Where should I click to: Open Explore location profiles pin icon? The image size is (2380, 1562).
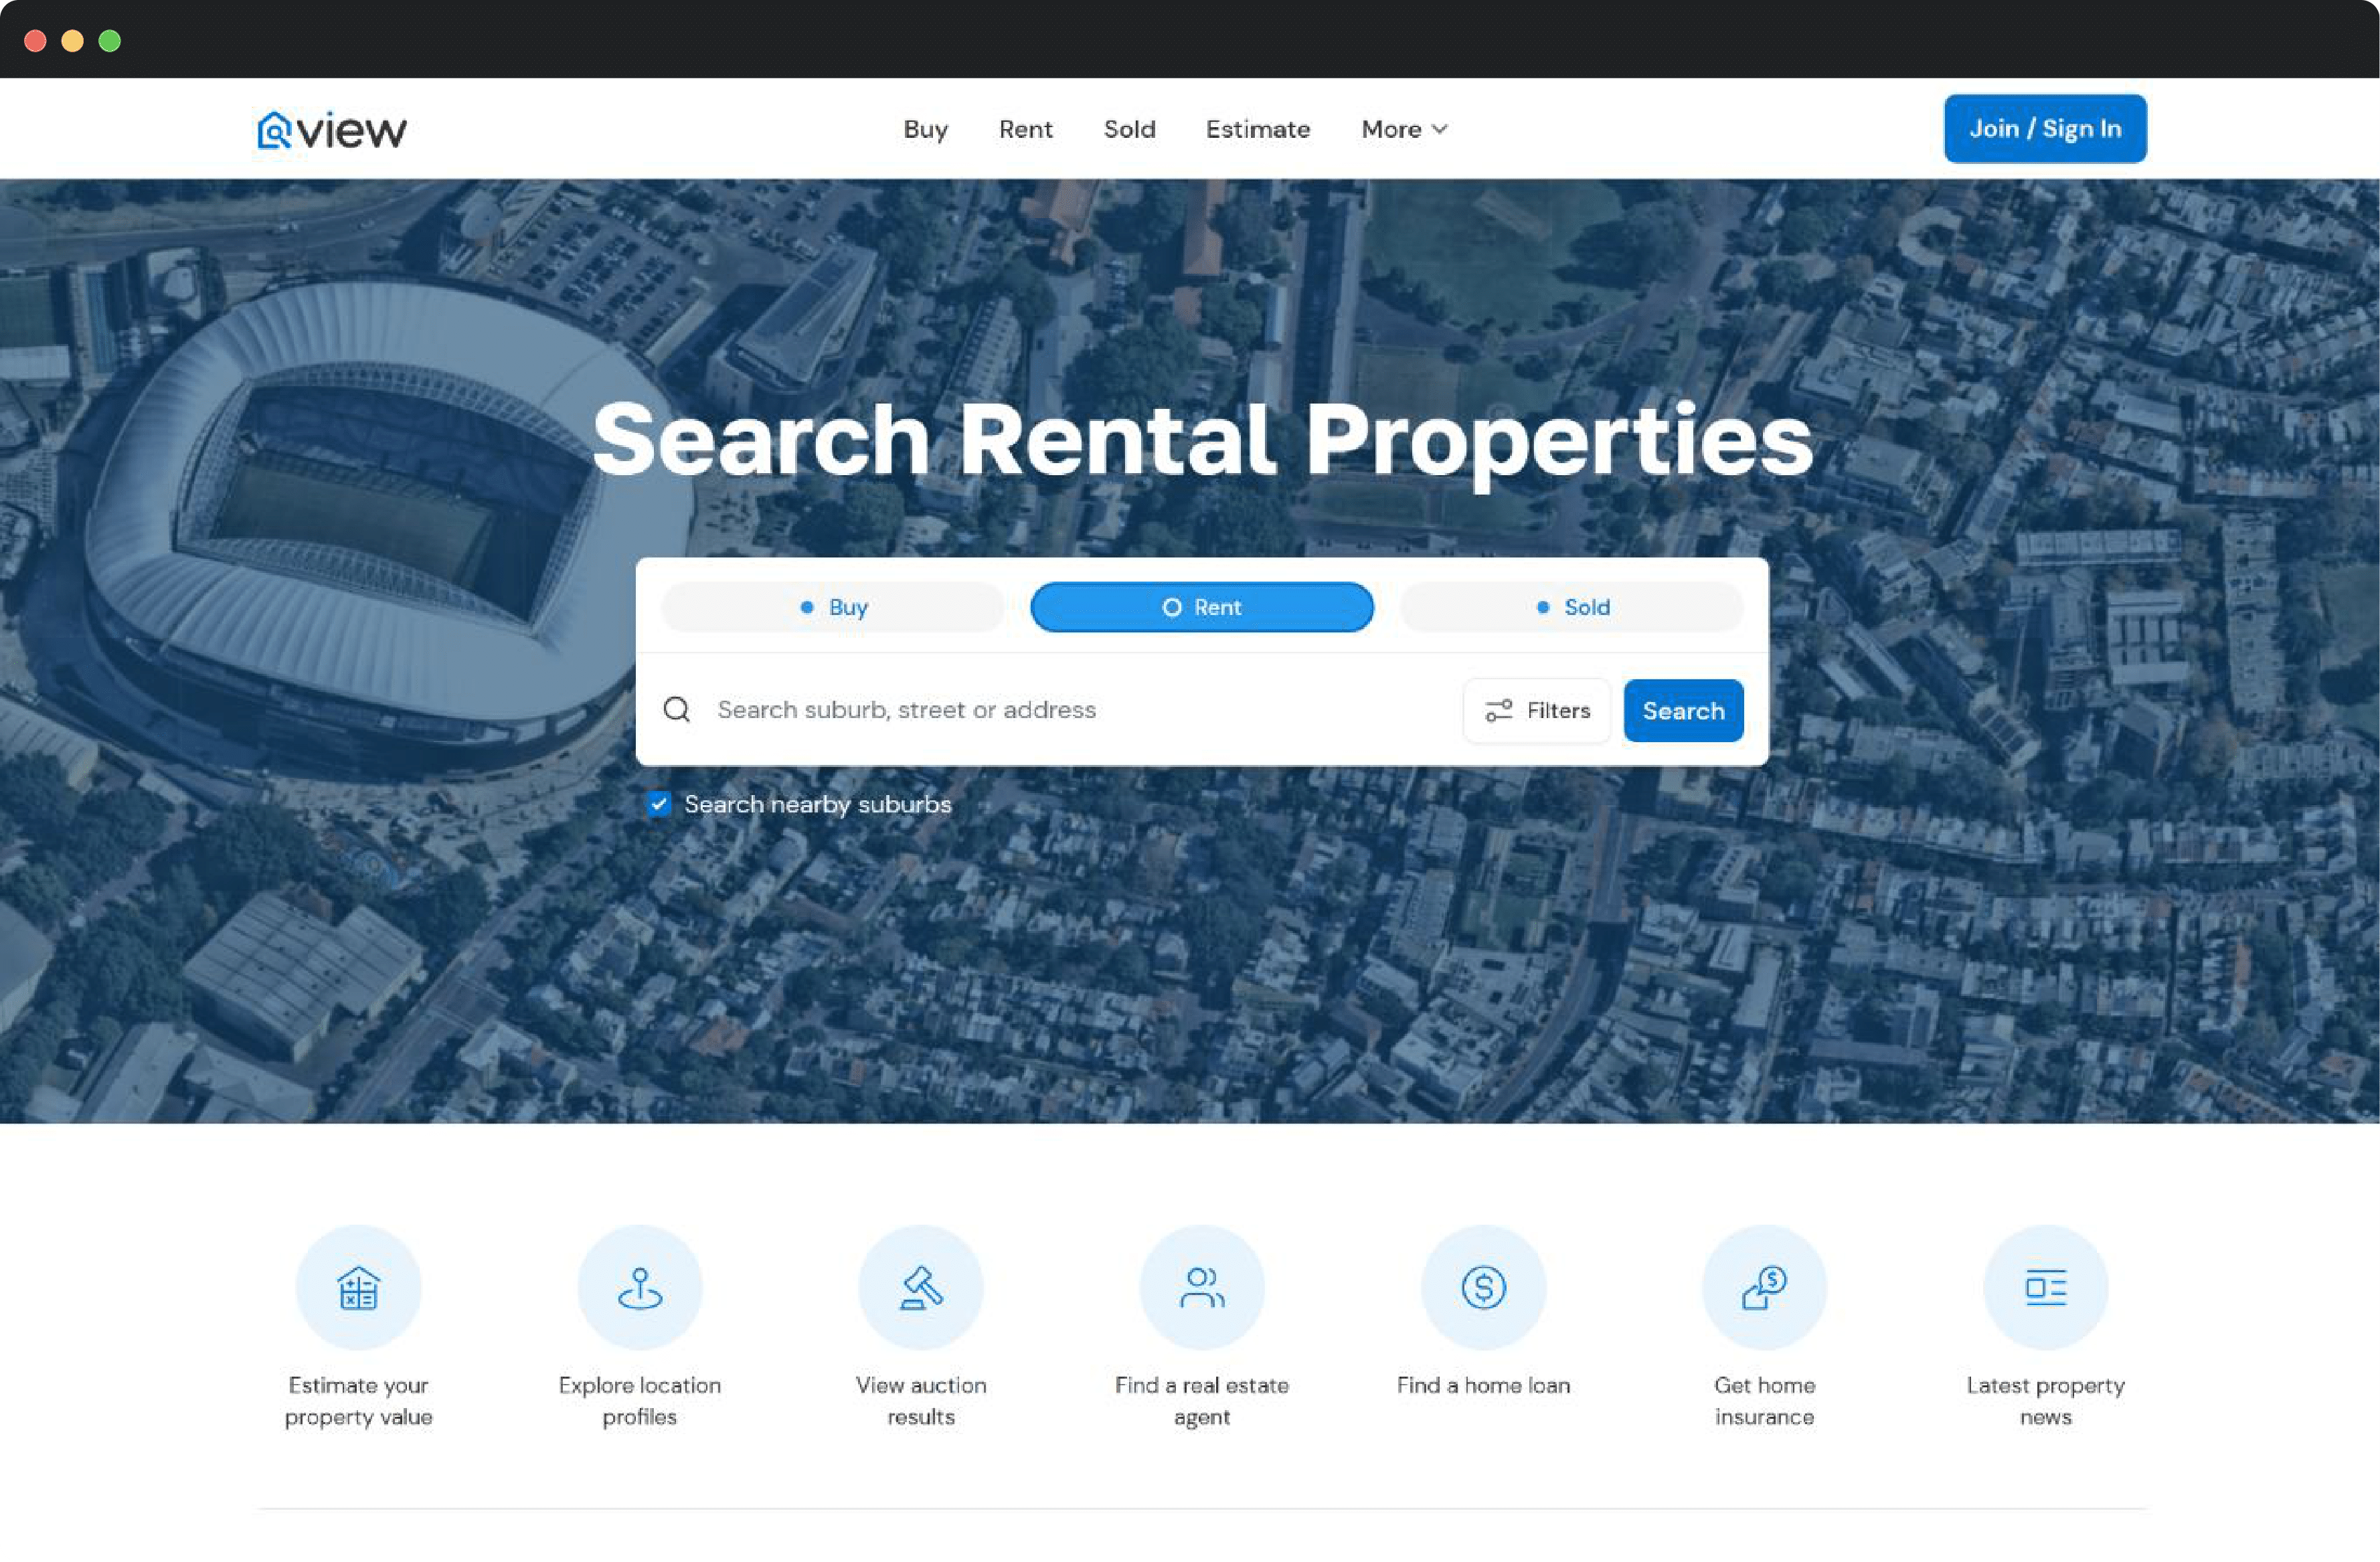tap(639, 1288)
